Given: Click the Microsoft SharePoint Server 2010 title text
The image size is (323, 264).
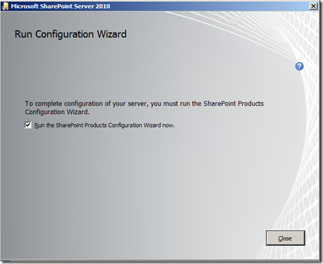Looking at the screenshot, I should click(x=60, y=6).
